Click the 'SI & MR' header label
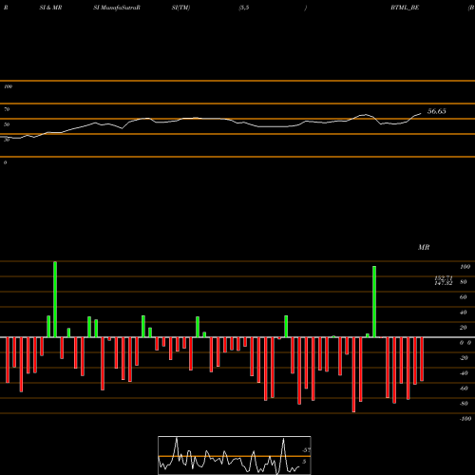The height and width of the screenshot is (475, 475). pos(50,8)
